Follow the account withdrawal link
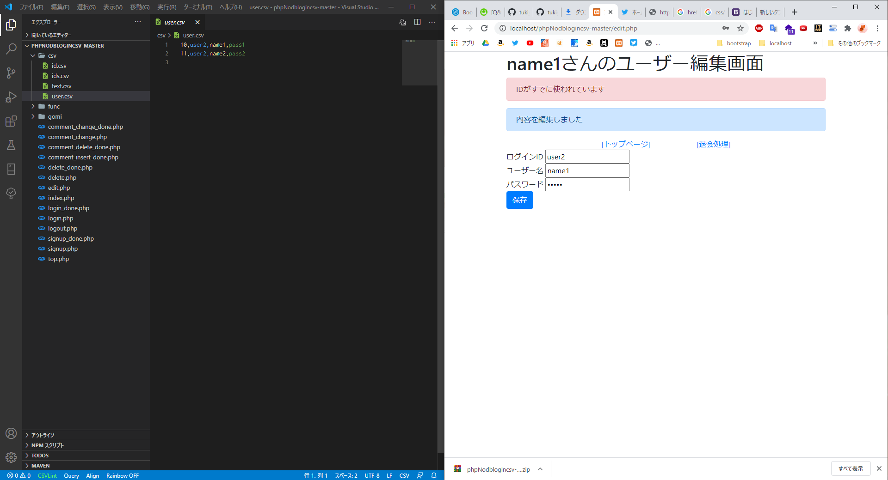888x480 pixels. tap(714, 144)
